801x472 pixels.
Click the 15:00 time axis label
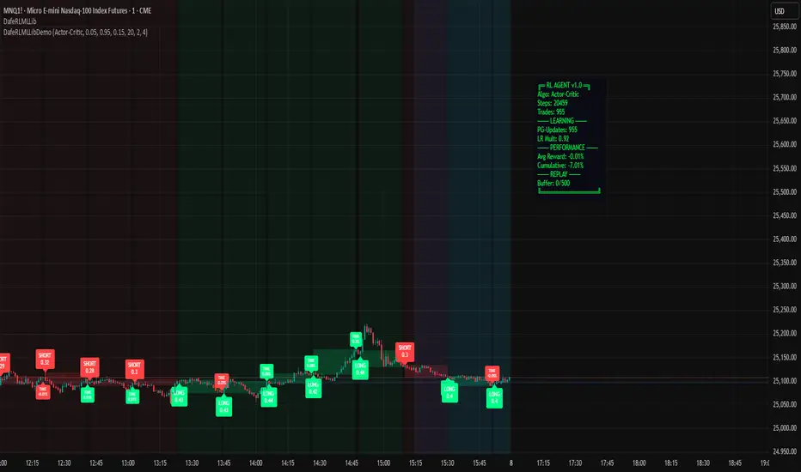[x=383, y=463]
